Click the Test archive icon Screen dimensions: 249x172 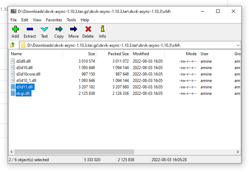coord(44,29)
